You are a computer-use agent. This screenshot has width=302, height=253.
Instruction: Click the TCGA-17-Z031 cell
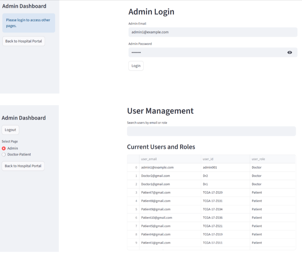(225, 201)
